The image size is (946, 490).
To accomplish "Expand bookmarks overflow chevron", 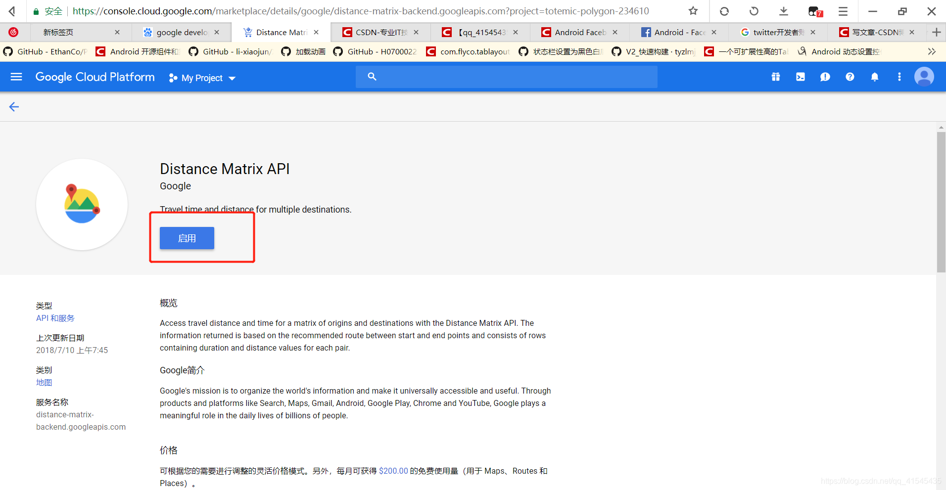I will click(x=932, y=51).
